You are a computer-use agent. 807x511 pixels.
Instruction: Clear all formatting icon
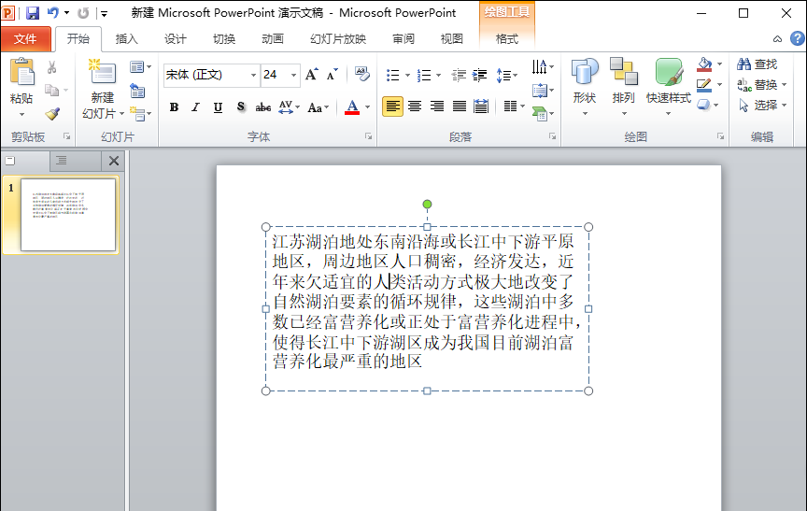(x=361, y=74)
